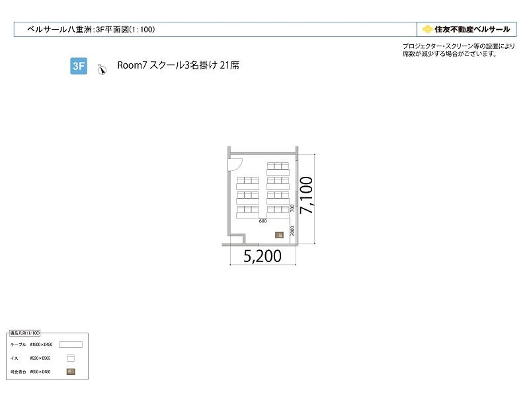This screenshot has width=529, height=396.
Task: Click the legend label "司会者台"
Action: (x=19, y=372)
